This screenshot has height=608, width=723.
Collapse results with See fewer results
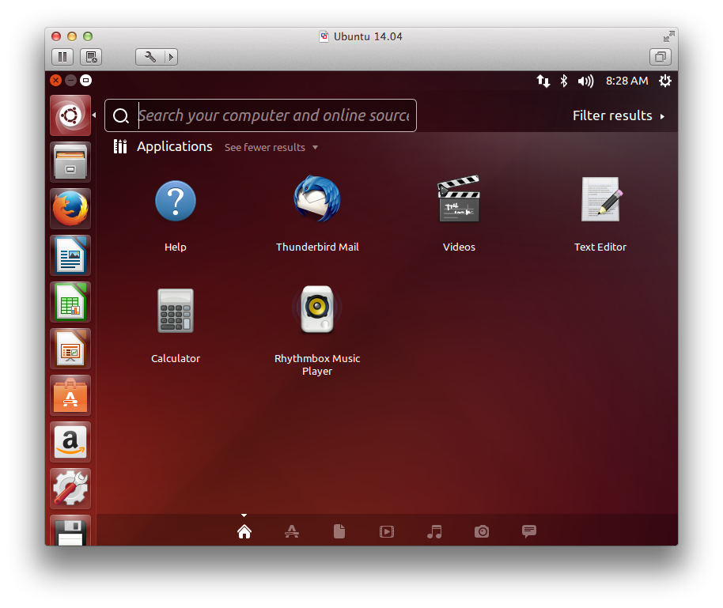(264, 147)
